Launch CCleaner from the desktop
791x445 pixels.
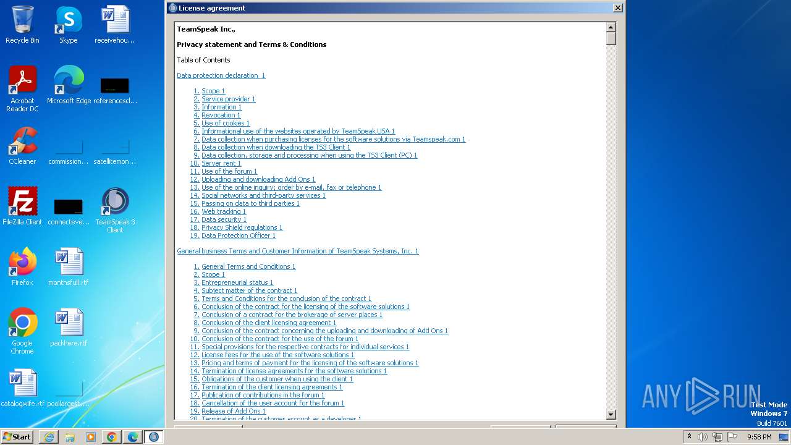pos(22,146)
